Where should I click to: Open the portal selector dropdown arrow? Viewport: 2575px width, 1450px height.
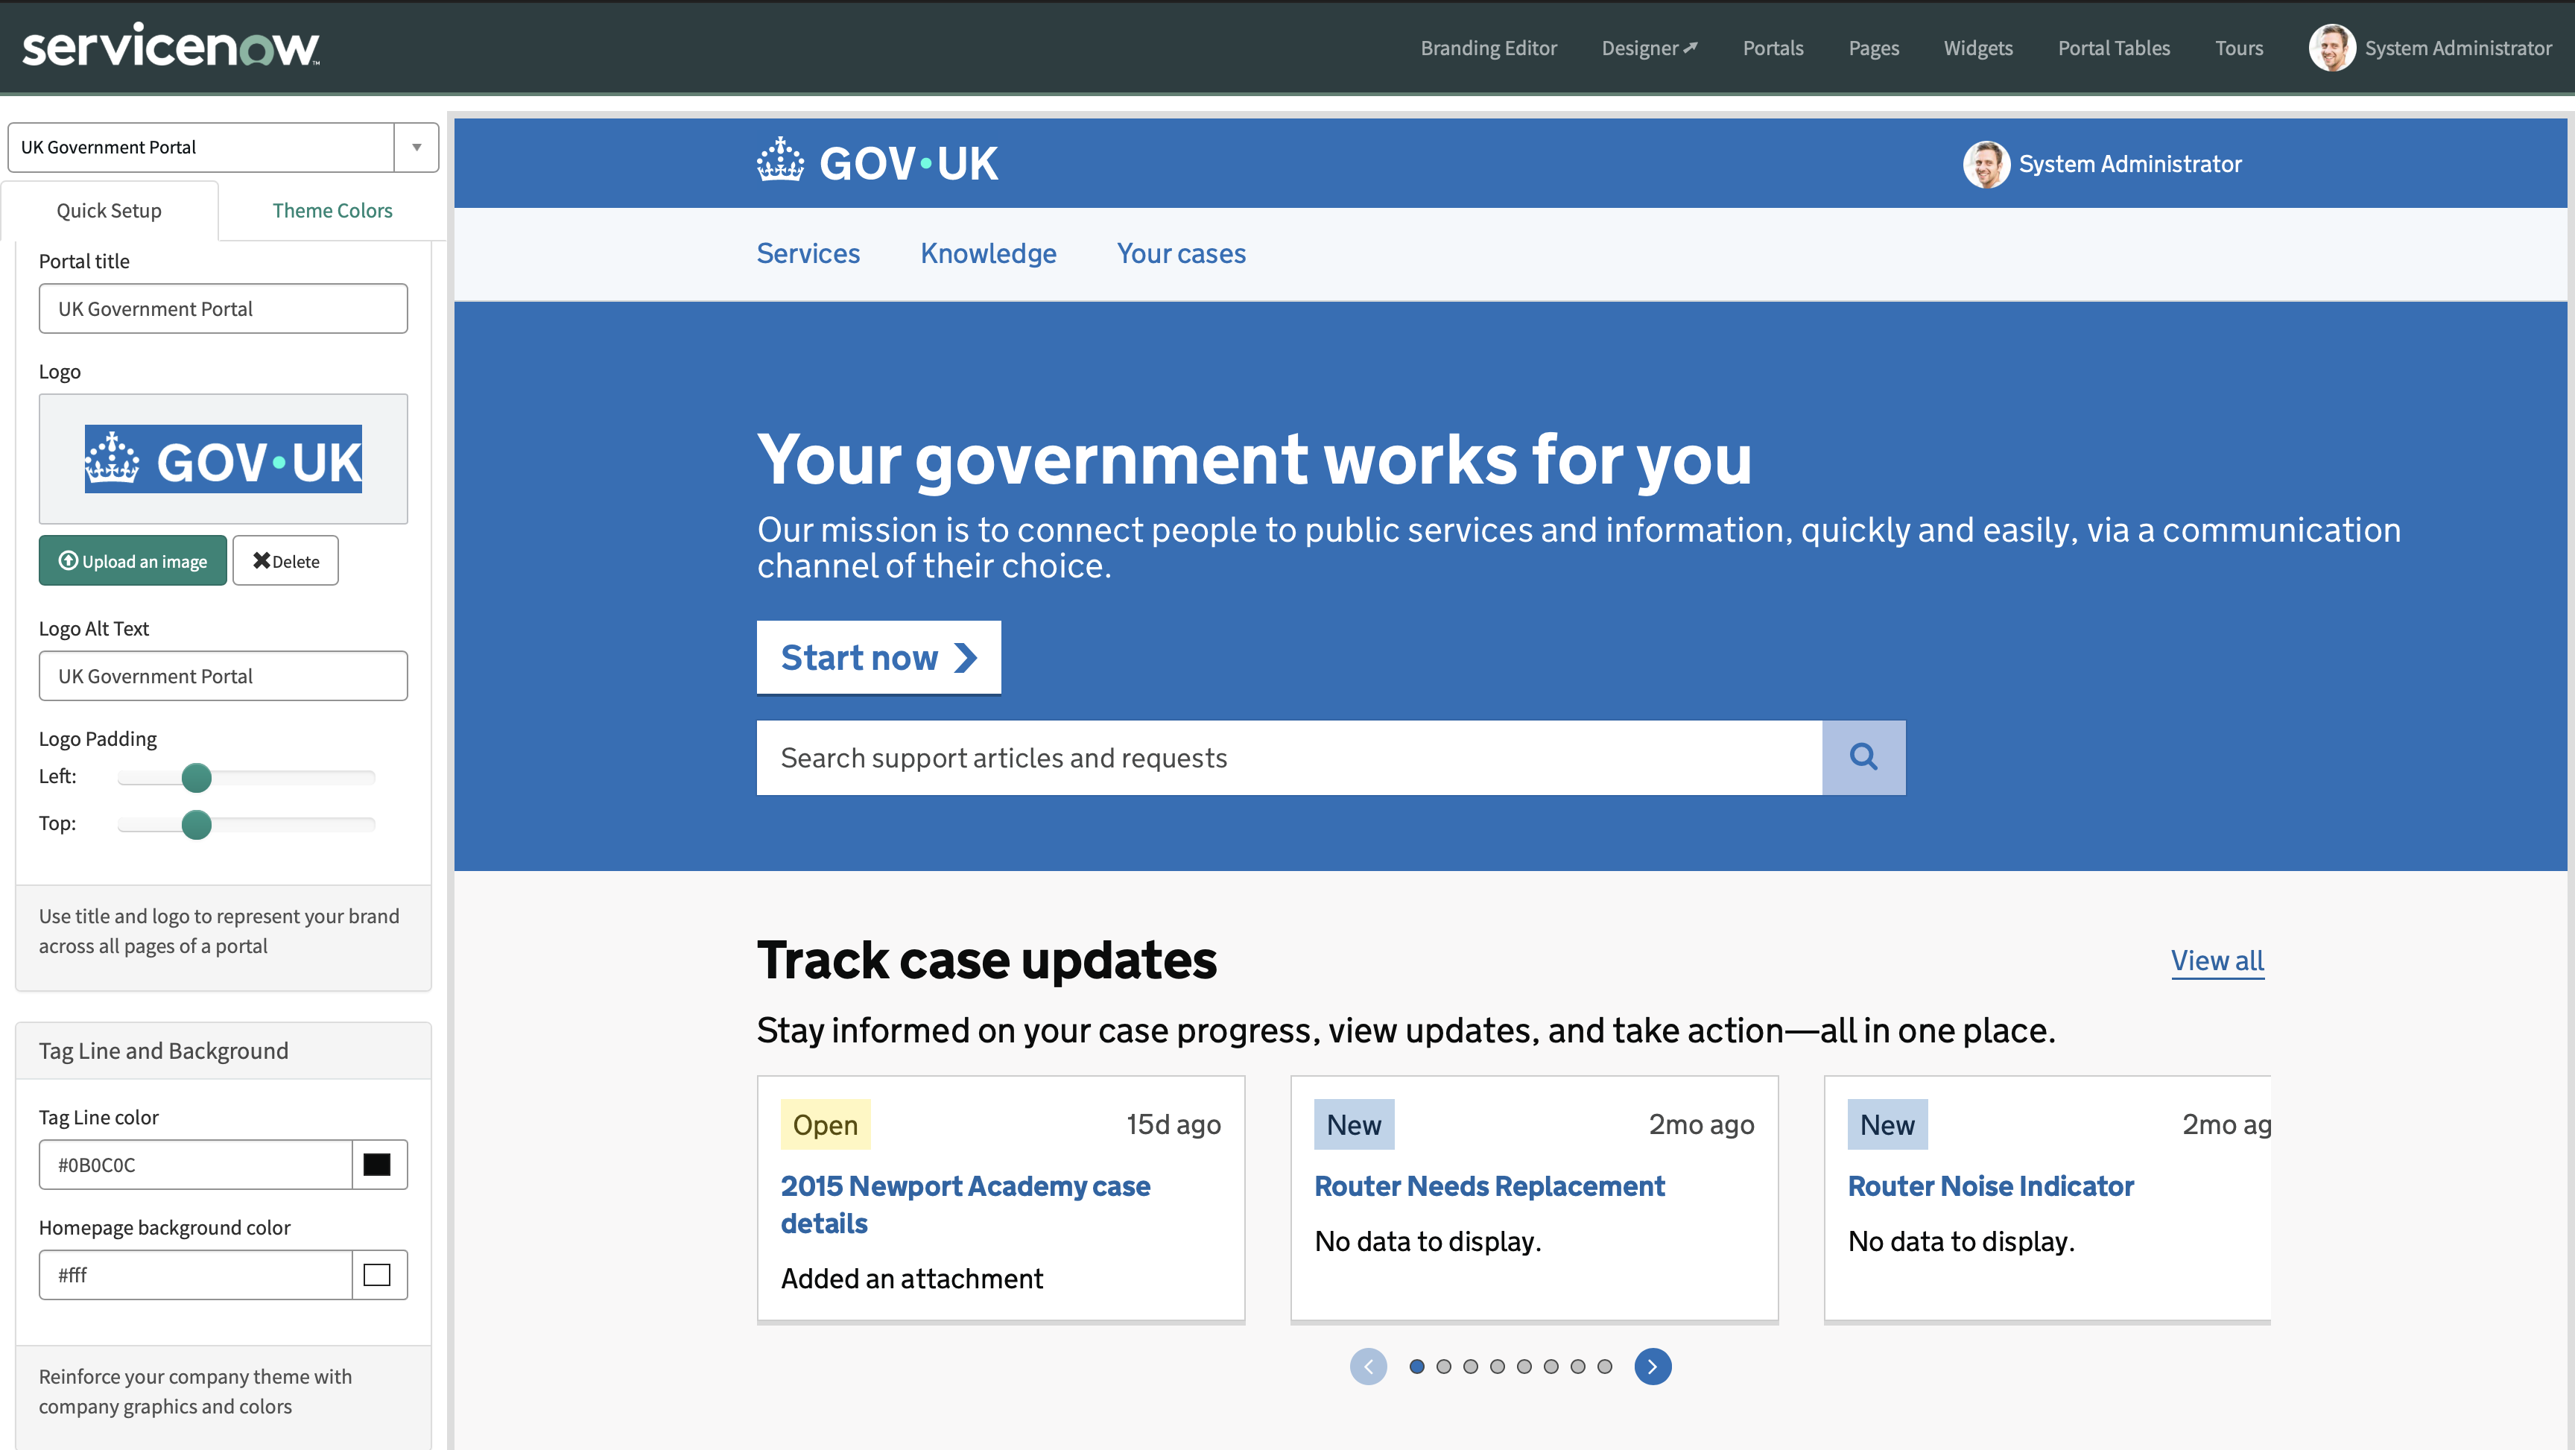pyautogui.click(x=417, y=147)
